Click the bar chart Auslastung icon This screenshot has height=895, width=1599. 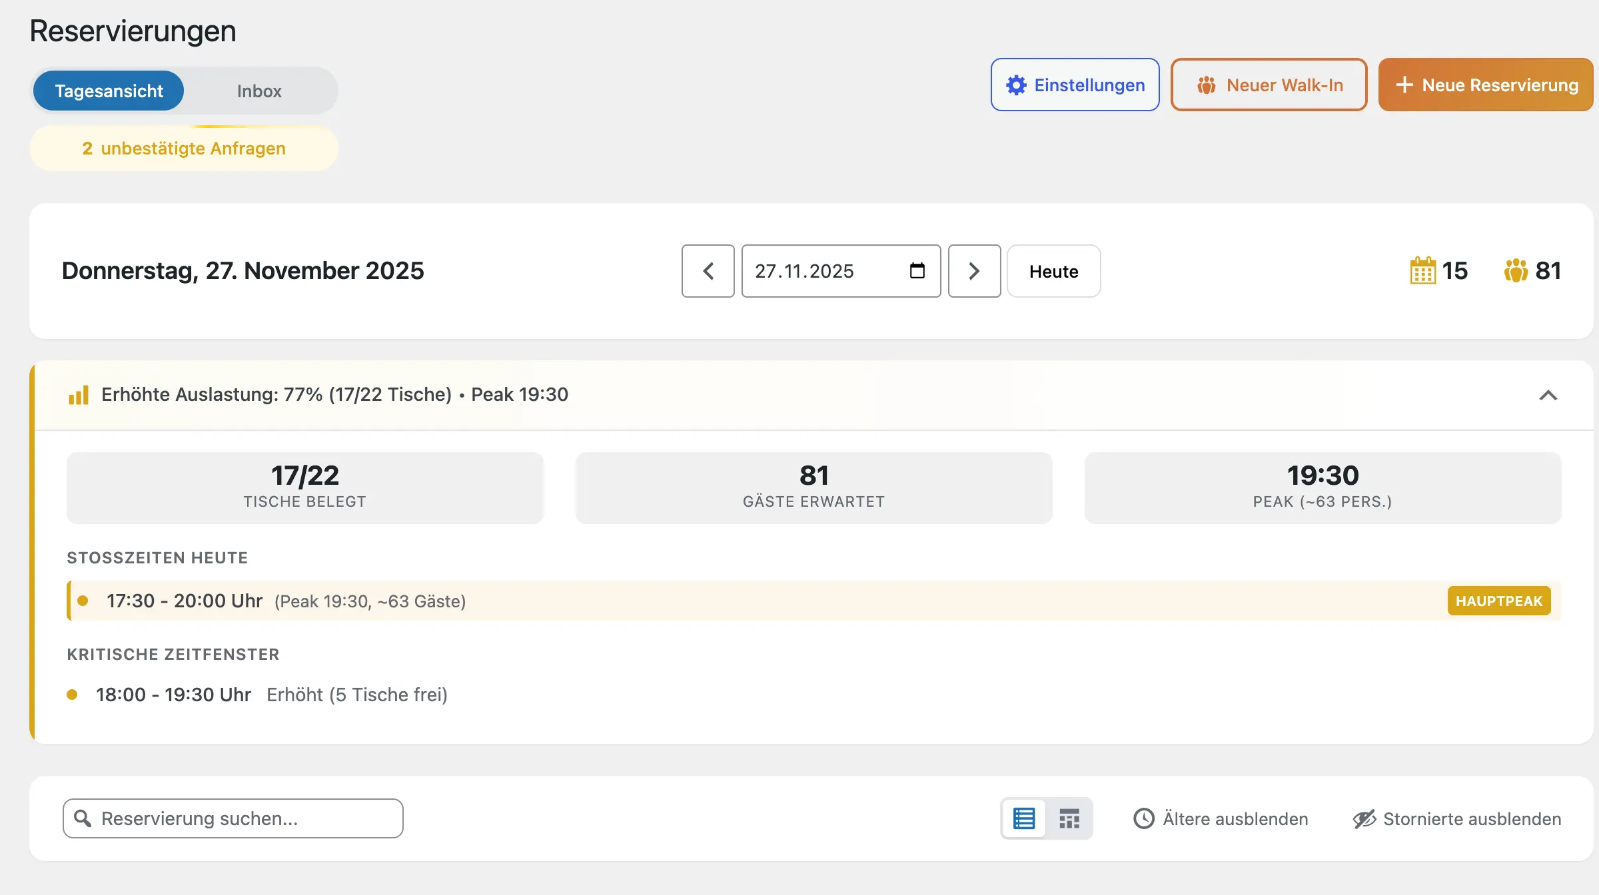[x=79, y=395]
